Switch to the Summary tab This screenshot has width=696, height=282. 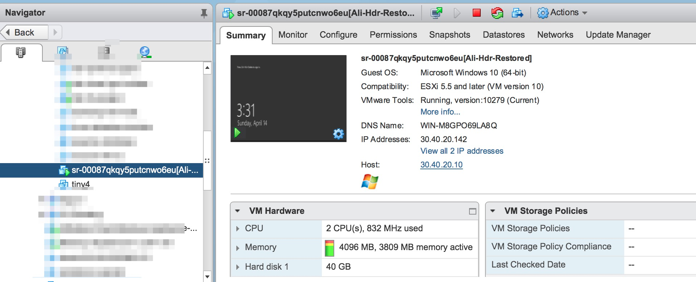[246, 35]
